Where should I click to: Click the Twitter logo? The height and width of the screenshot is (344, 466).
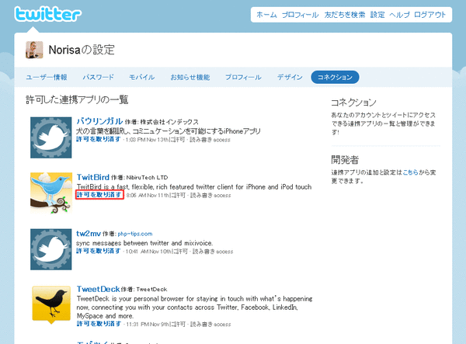[x=47, y=14]
